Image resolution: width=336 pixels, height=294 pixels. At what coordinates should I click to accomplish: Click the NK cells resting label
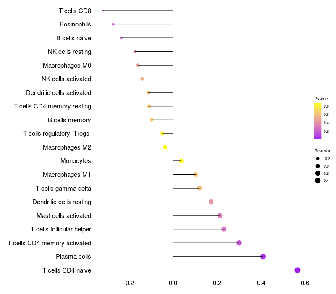69,52
